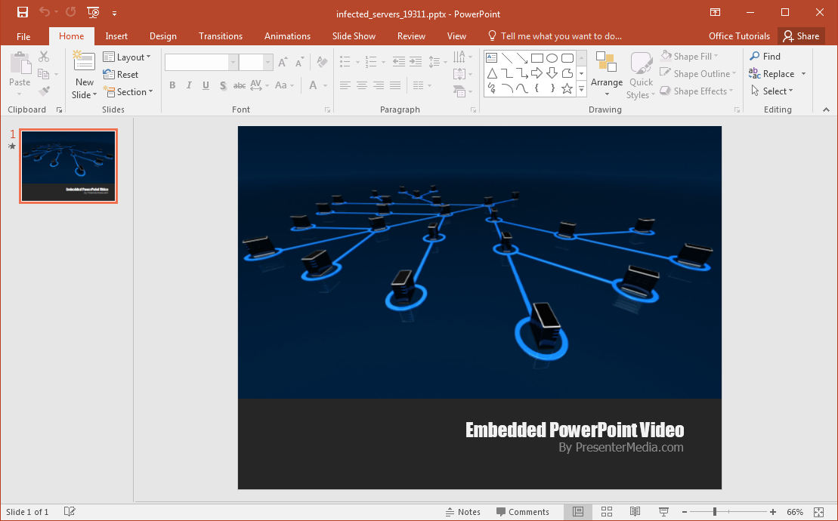
Task: Fit slide to current window
Action: [818, 512]
